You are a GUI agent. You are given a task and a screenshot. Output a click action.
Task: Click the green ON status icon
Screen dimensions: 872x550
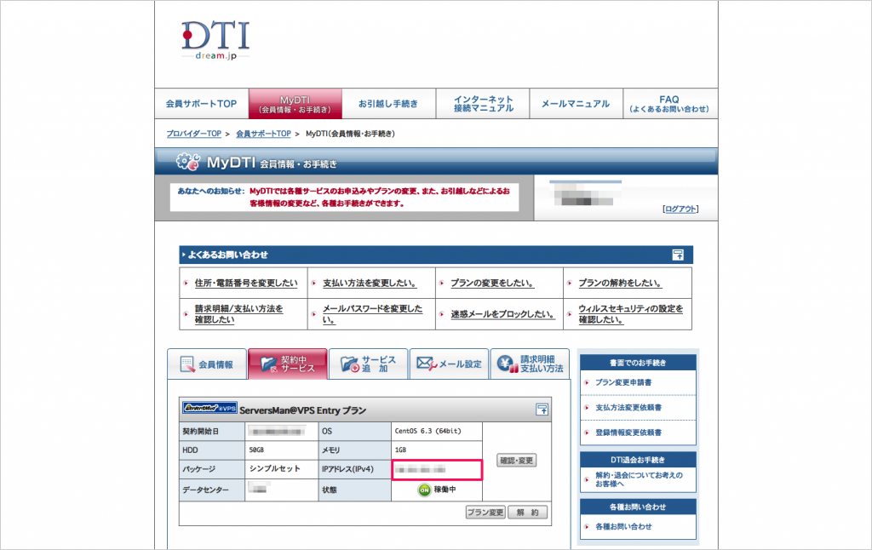pyautogui.click(x=424, y=490)
